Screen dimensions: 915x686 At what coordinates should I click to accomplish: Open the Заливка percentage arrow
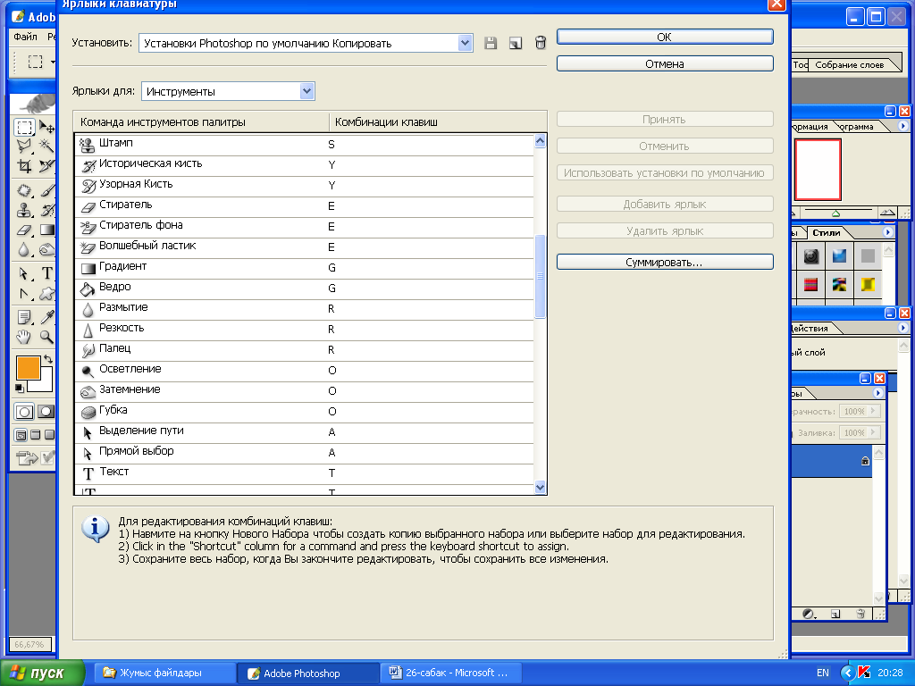tap(874, 432)
